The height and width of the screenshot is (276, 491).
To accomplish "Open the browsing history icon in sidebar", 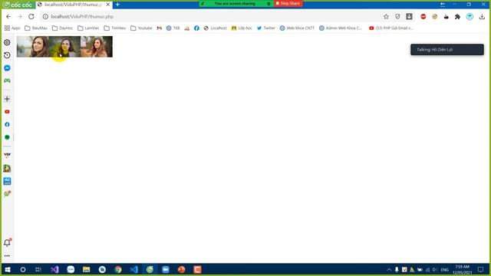I will (x=7, y=55).
